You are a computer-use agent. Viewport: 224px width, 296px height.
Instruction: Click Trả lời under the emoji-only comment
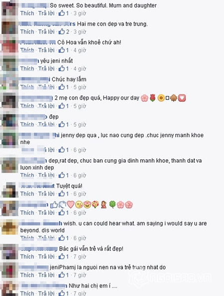(46, 213)
